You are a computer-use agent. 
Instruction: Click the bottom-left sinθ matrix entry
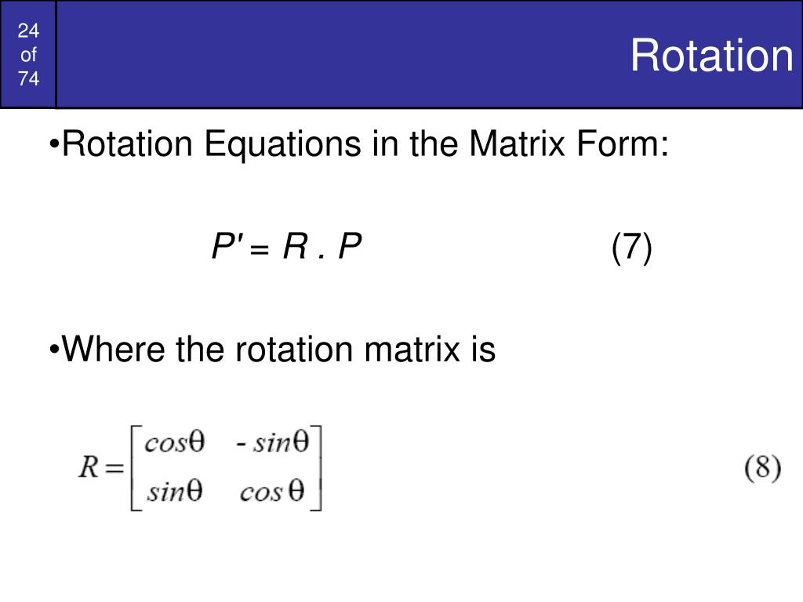175,491
